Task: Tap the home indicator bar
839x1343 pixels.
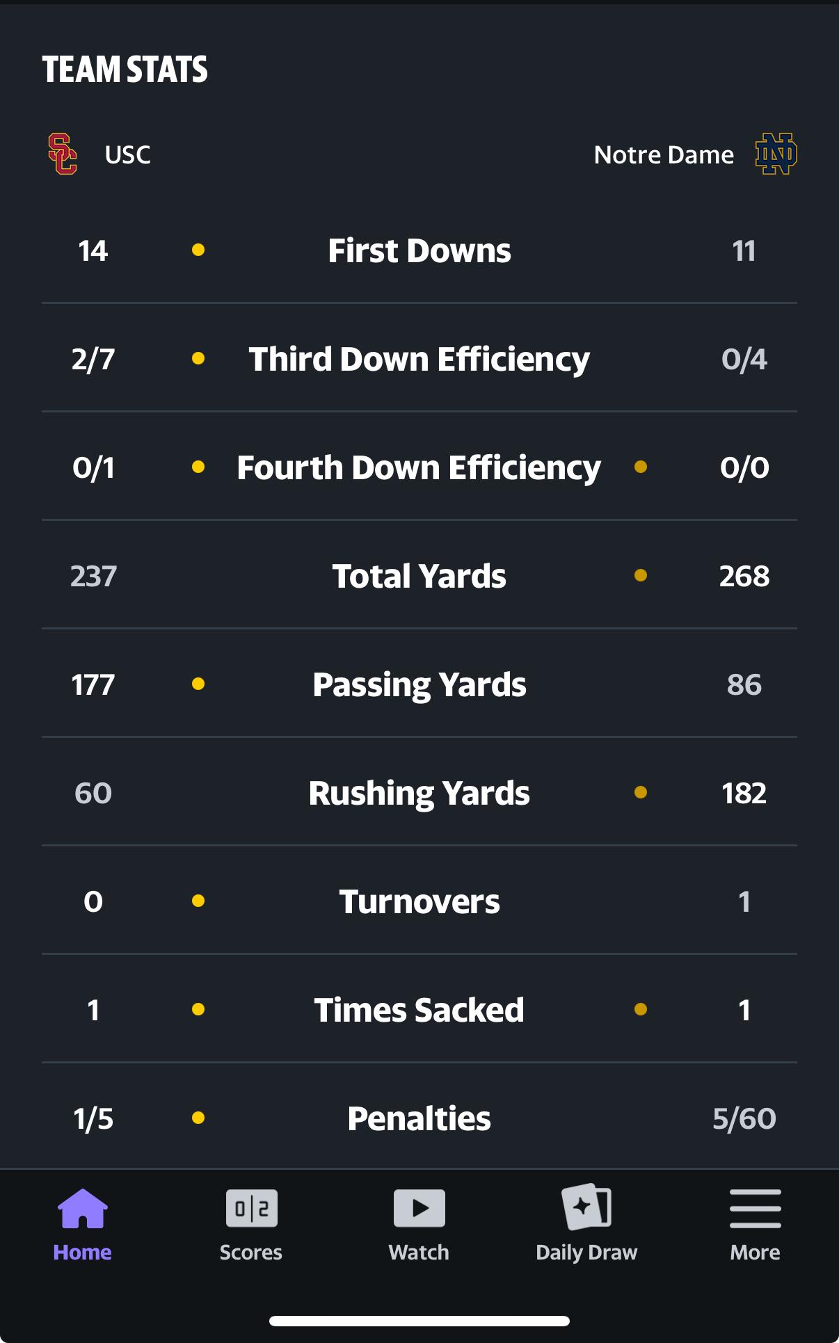Action: (x=419, y=1321)
